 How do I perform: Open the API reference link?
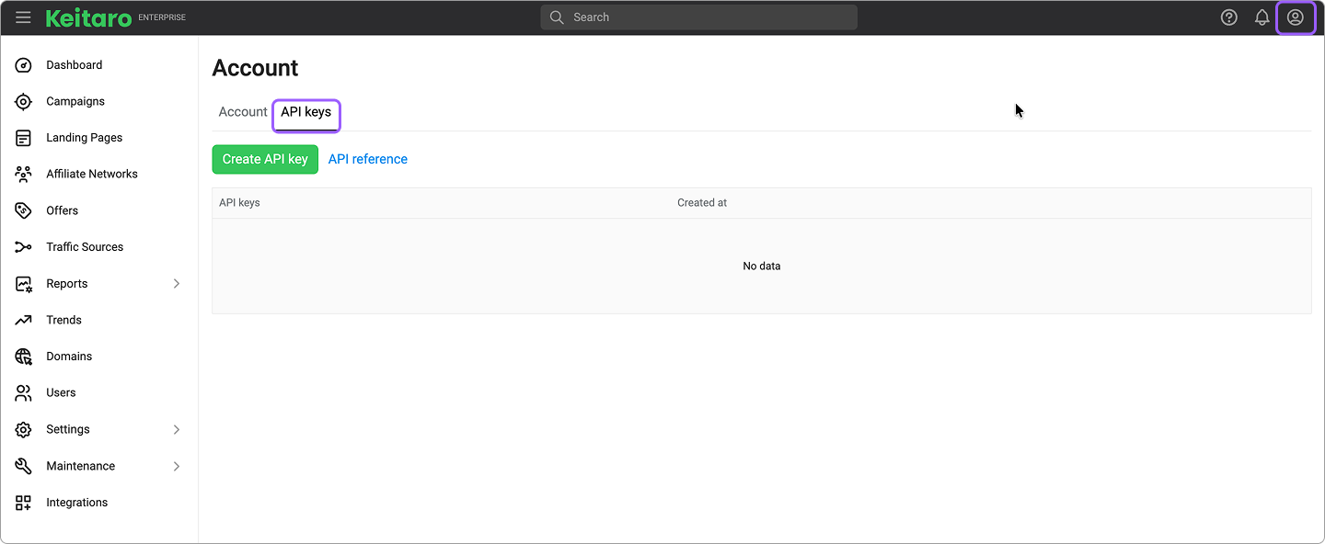click(x=367, y=159)
